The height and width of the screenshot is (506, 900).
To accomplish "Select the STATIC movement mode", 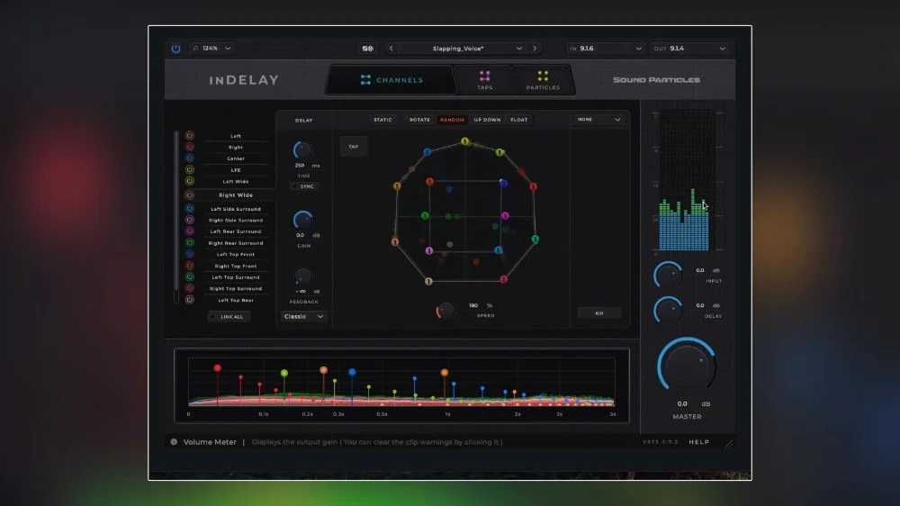I will (382, 120).
